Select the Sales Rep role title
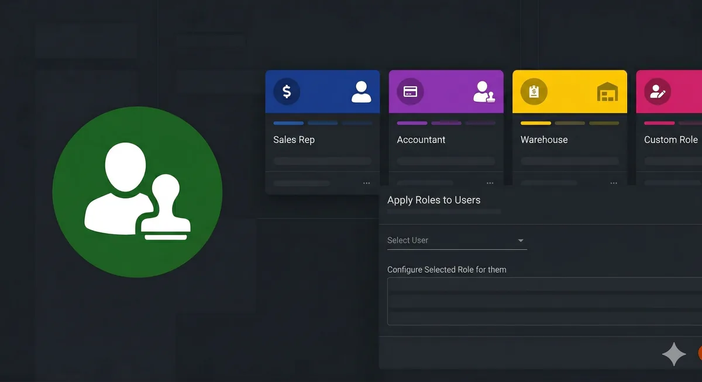 tap(294, 140)
